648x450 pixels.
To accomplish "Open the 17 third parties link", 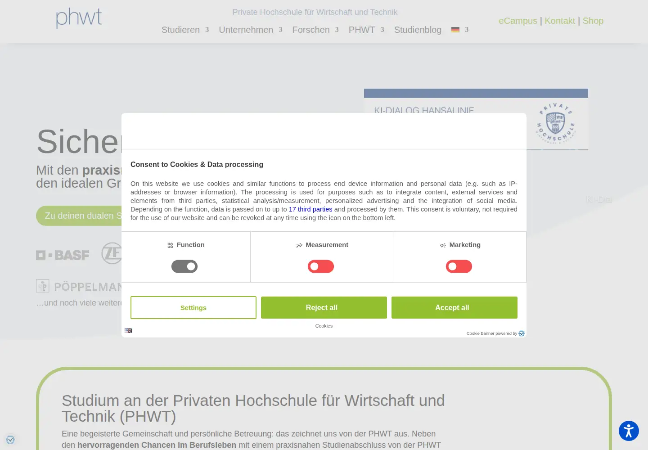I will [310, 209].
